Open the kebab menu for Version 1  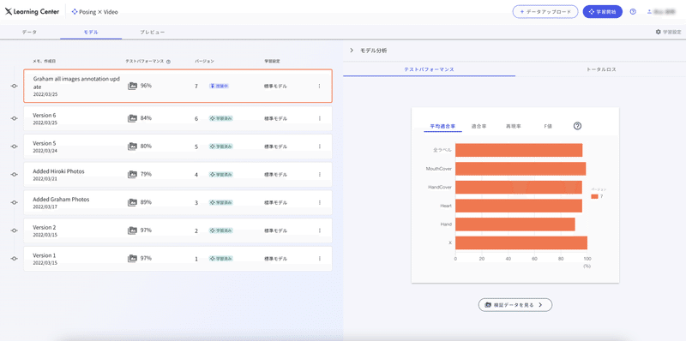click(x=319, y=259)
